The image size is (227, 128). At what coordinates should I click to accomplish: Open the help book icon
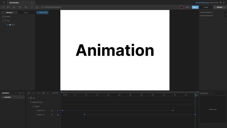[221, 2]
